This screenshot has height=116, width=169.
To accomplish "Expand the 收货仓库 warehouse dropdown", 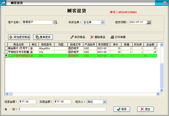I will [103, 22].
